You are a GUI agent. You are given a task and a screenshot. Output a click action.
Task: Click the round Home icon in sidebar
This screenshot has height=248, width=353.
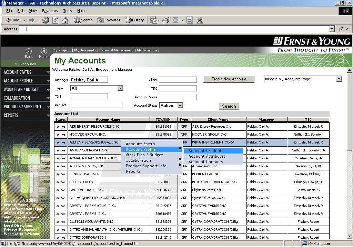[44, 51]
